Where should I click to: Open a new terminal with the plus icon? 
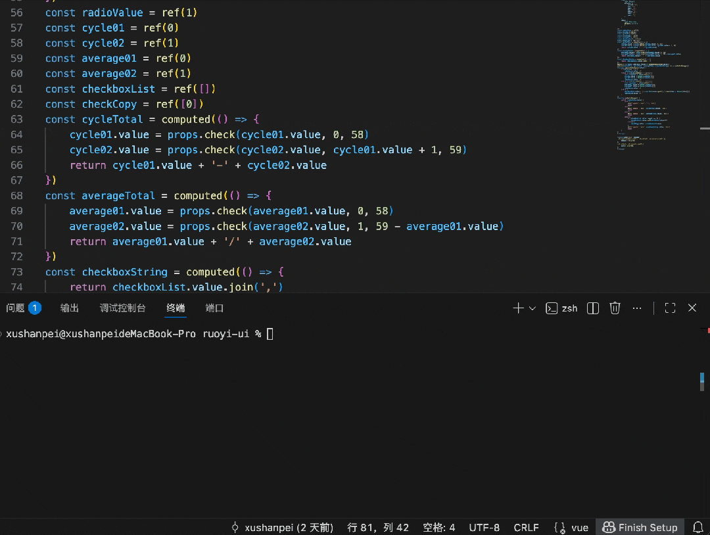pyautogui.click(x=517, y=308)
